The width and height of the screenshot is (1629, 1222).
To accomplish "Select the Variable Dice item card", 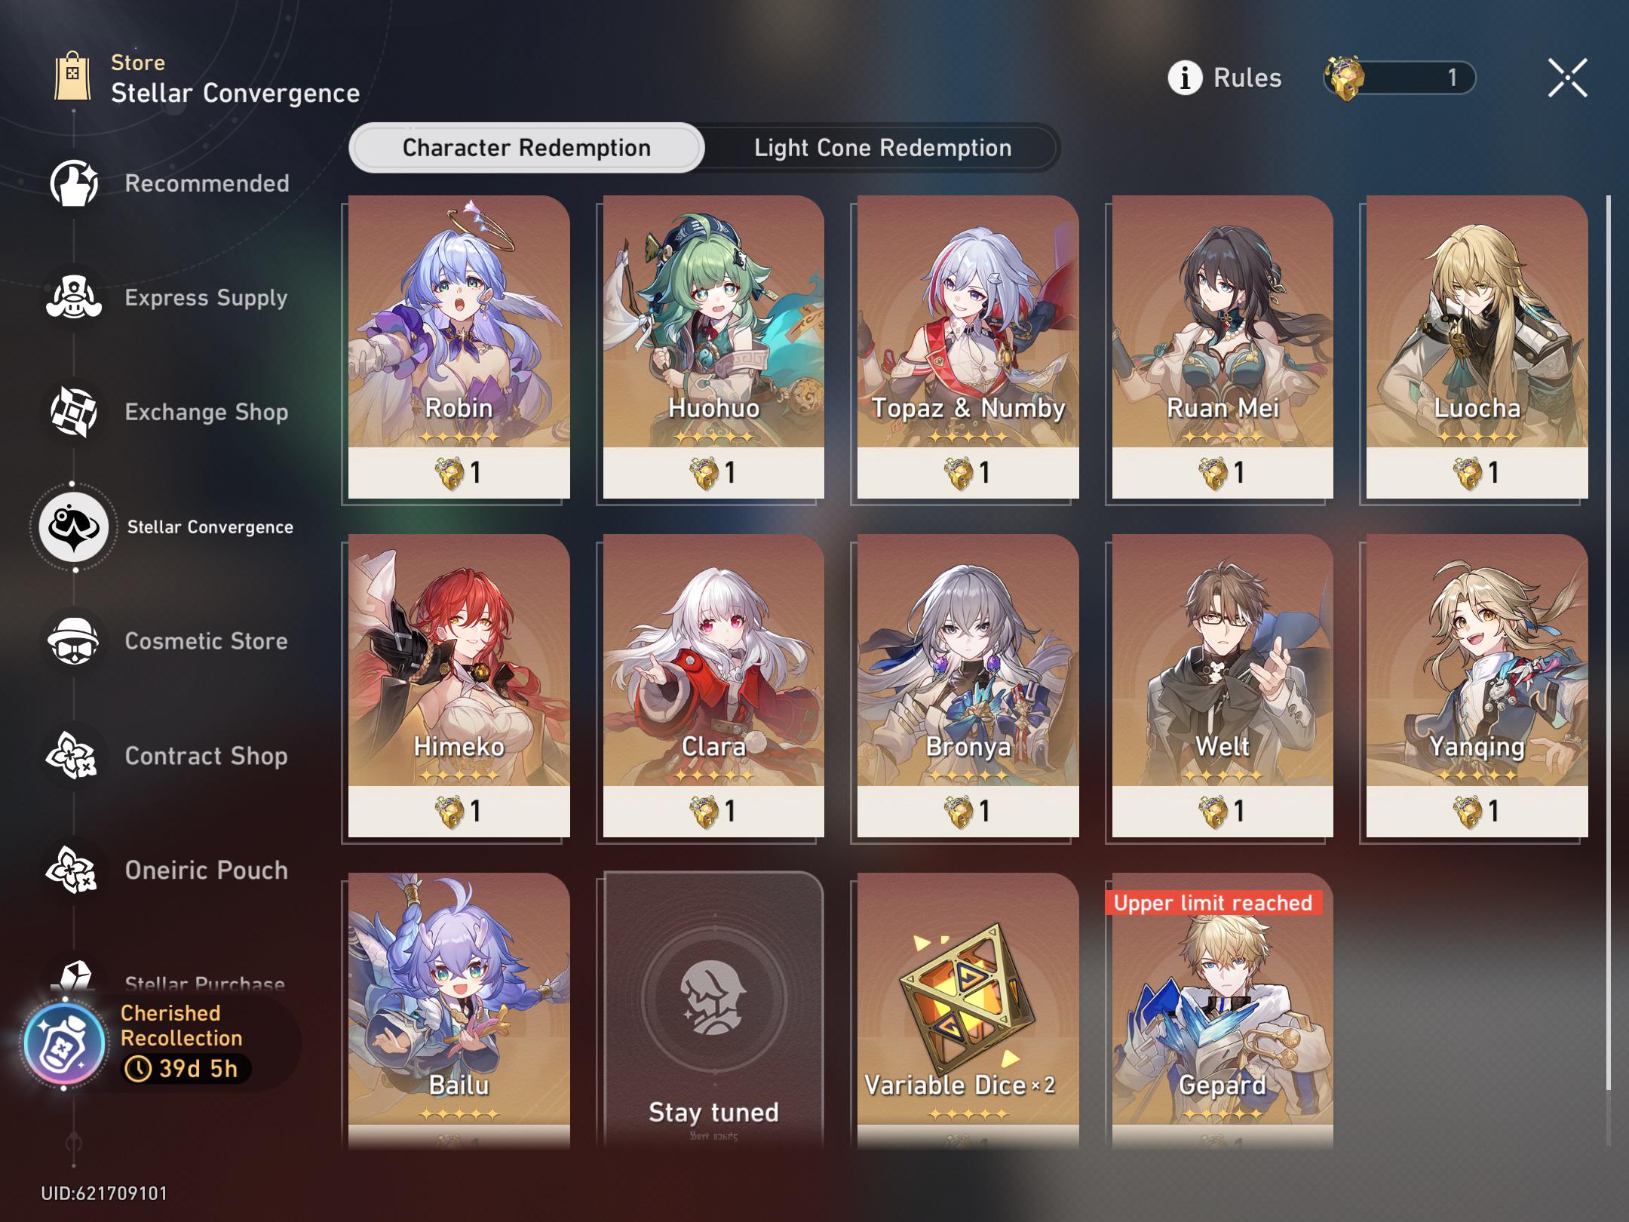I will (x=968, y=1011).
